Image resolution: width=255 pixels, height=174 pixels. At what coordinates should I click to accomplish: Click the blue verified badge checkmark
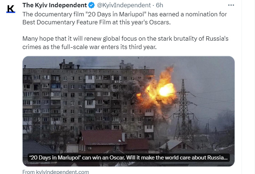coord(92,5)
